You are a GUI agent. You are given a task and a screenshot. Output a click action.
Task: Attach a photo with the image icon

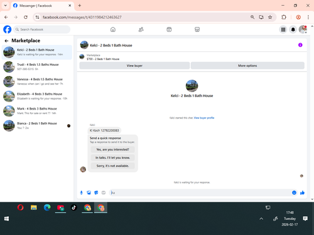[x=89, y=192]
